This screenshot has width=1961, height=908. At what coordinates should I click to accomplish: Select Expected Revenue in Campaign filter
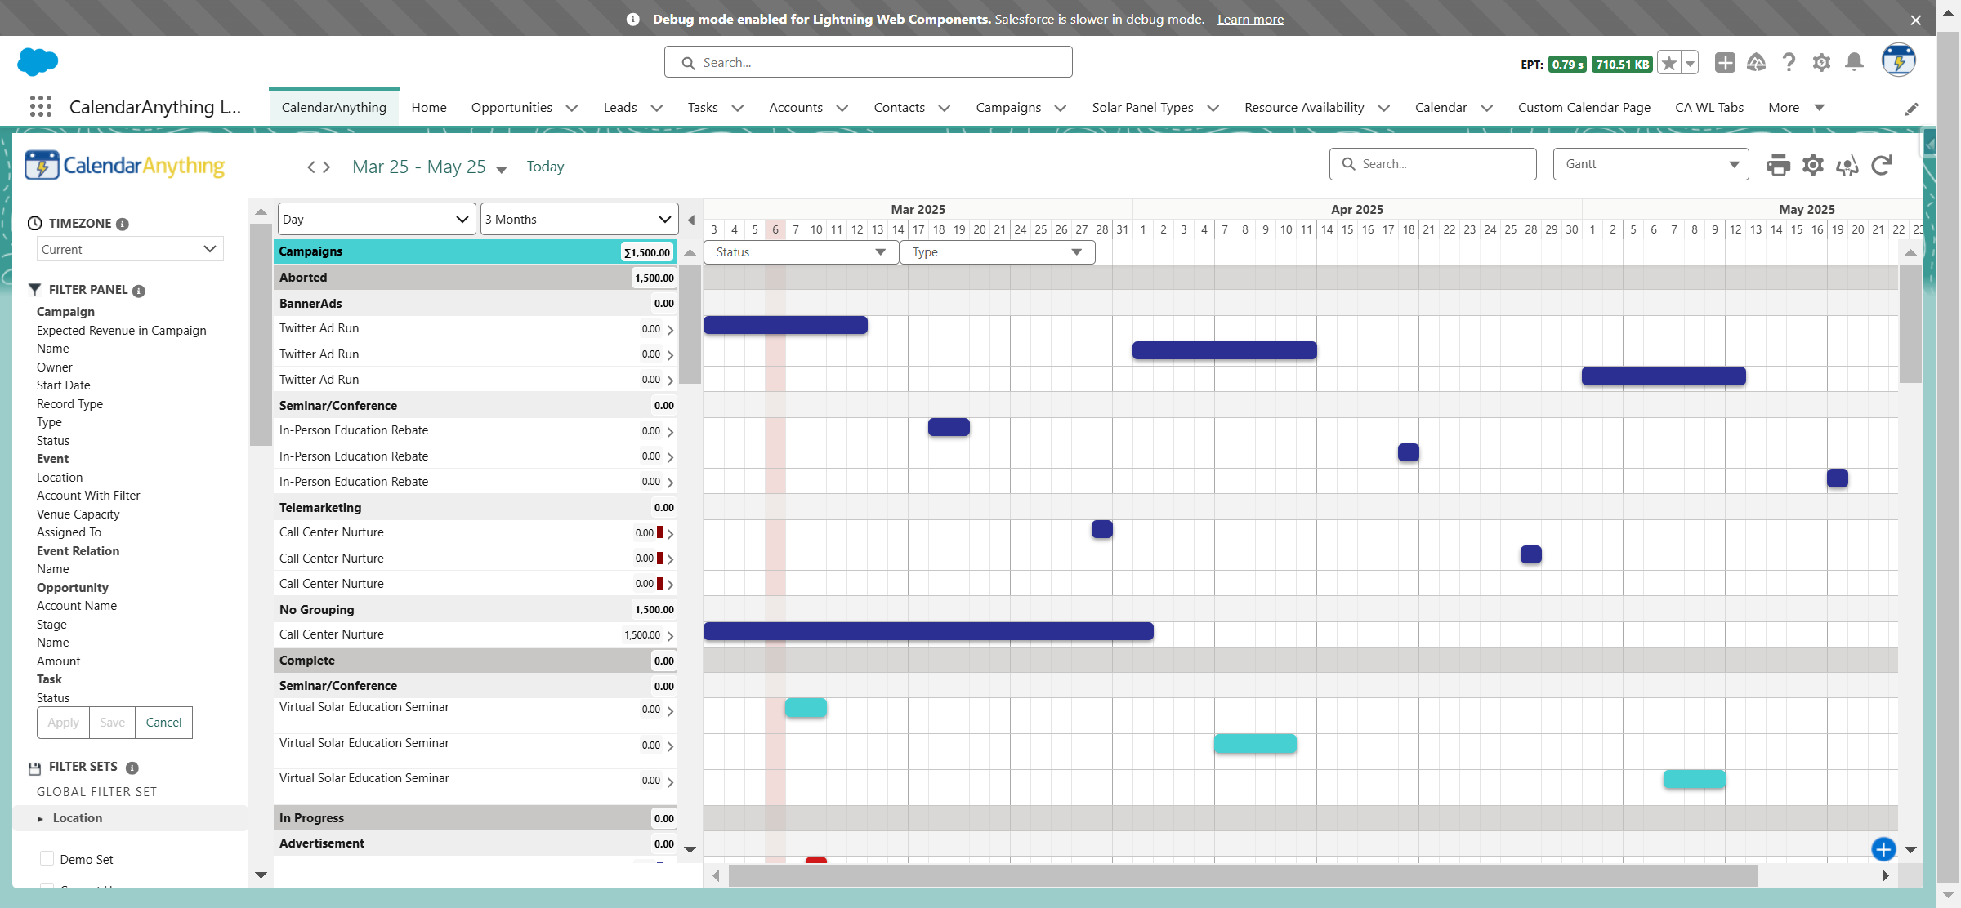(122, 331)
